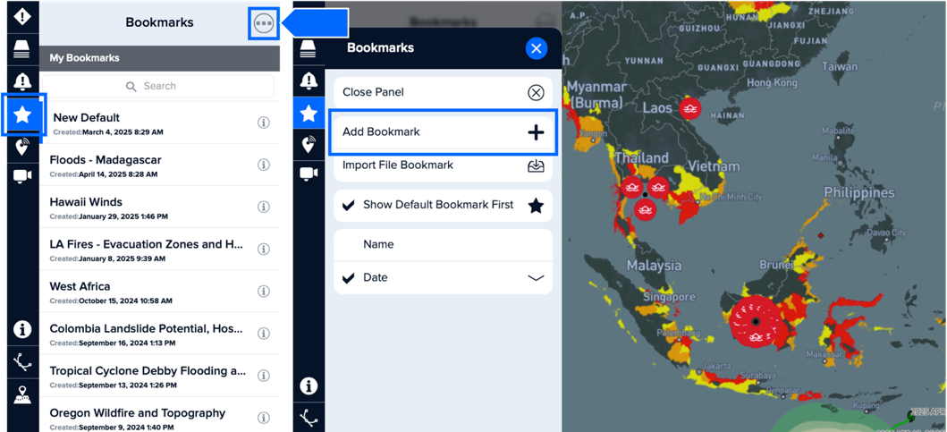
Task: Open Colombia Landslide Potential bookmark
Action: coord(159,334)
